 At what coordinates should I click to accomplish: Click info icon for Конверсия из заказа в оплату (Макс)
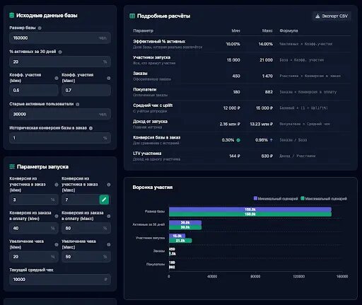(x=109, y=216)
